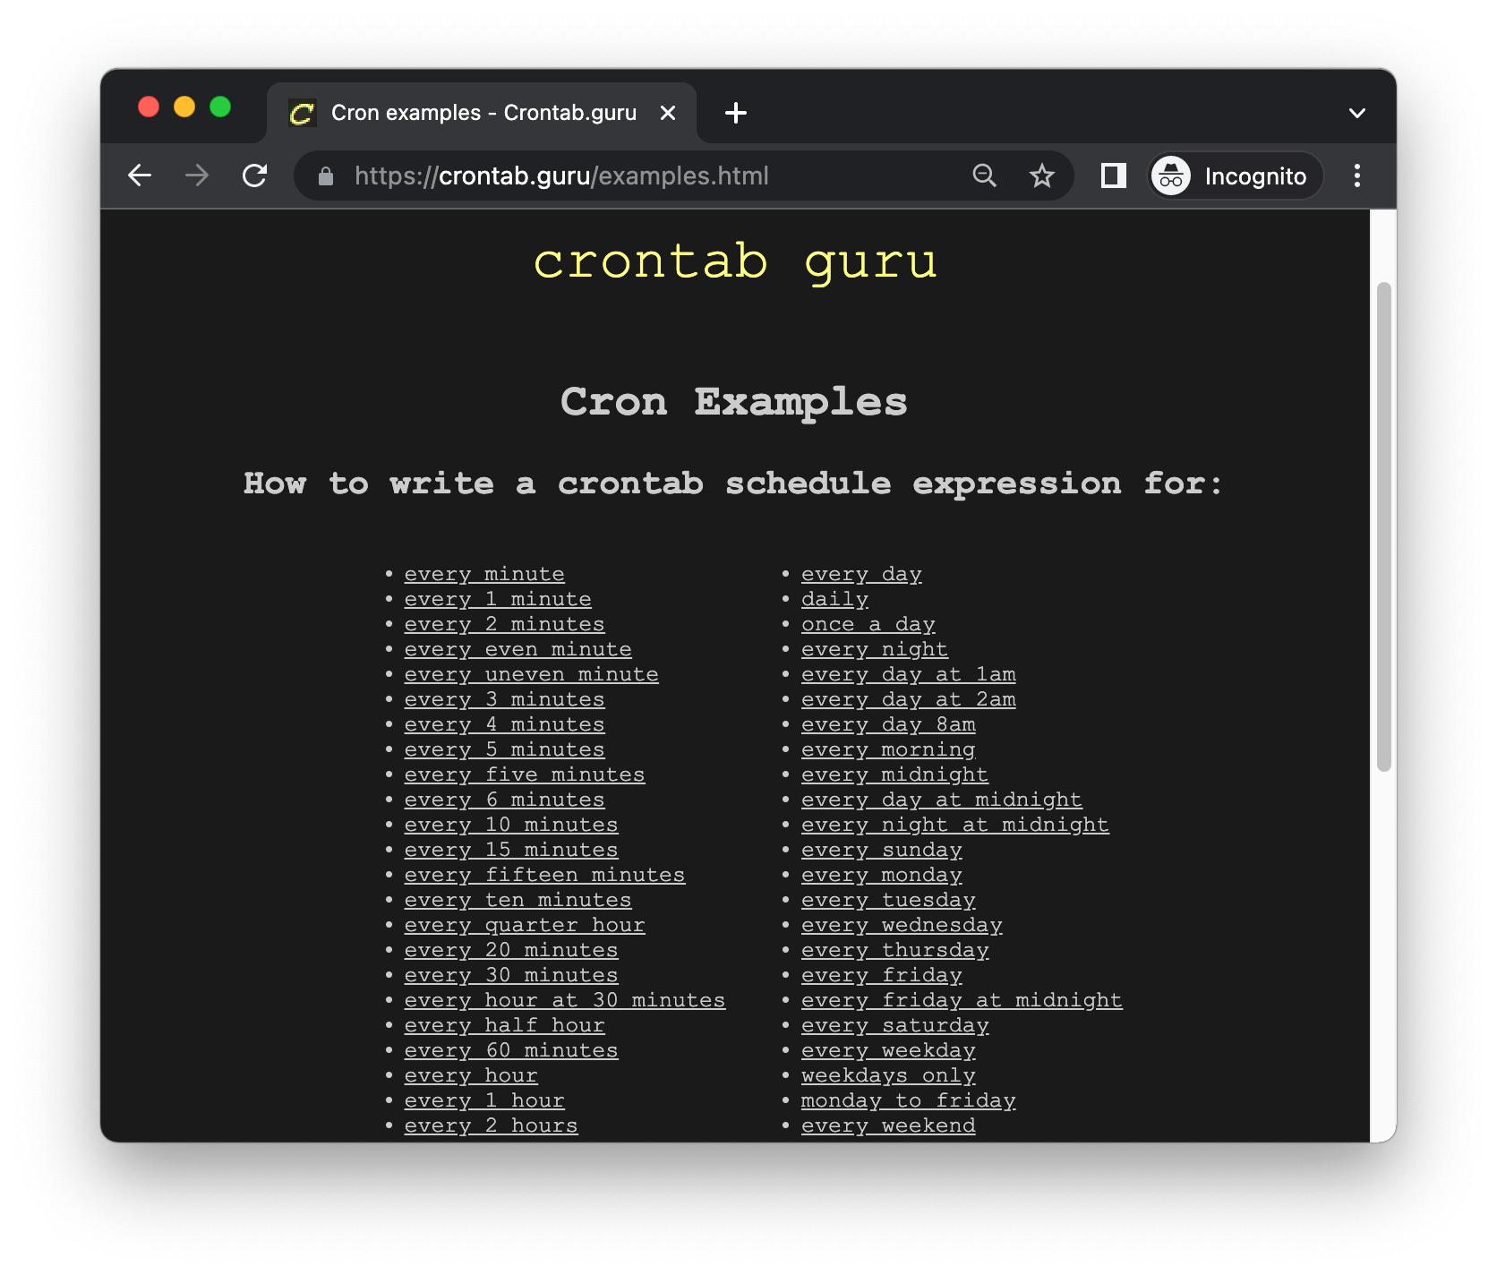Go back to the previous page

(140, 175)
